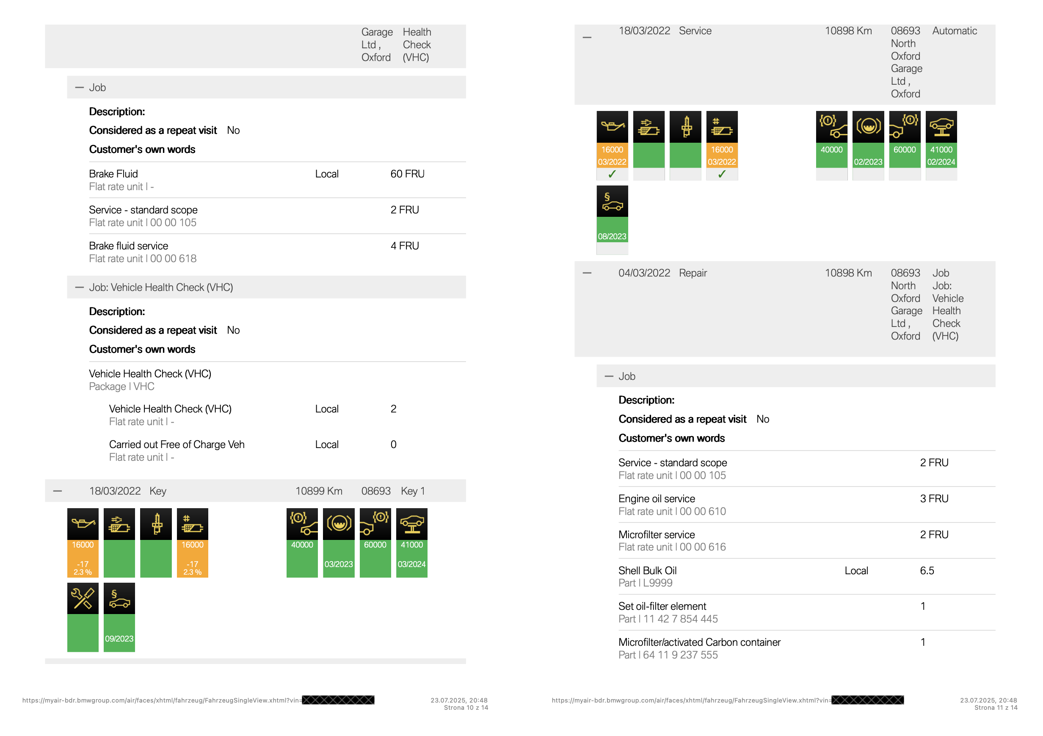Click front brake icon in Service entry

[x=831, y=126]
